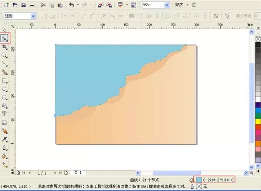Open a file with the folder icon
Screen dimensions: 261x191
[x=15, y=5]
